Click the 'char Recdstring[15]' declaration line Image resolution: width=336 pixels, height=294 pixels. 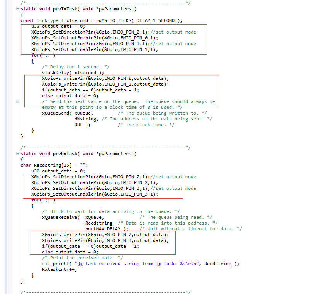click(54, 165)
